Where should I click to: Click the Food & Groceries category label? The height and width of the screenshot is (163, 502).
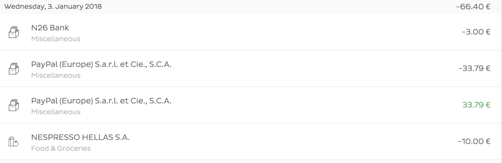click(x=61, y=149)
